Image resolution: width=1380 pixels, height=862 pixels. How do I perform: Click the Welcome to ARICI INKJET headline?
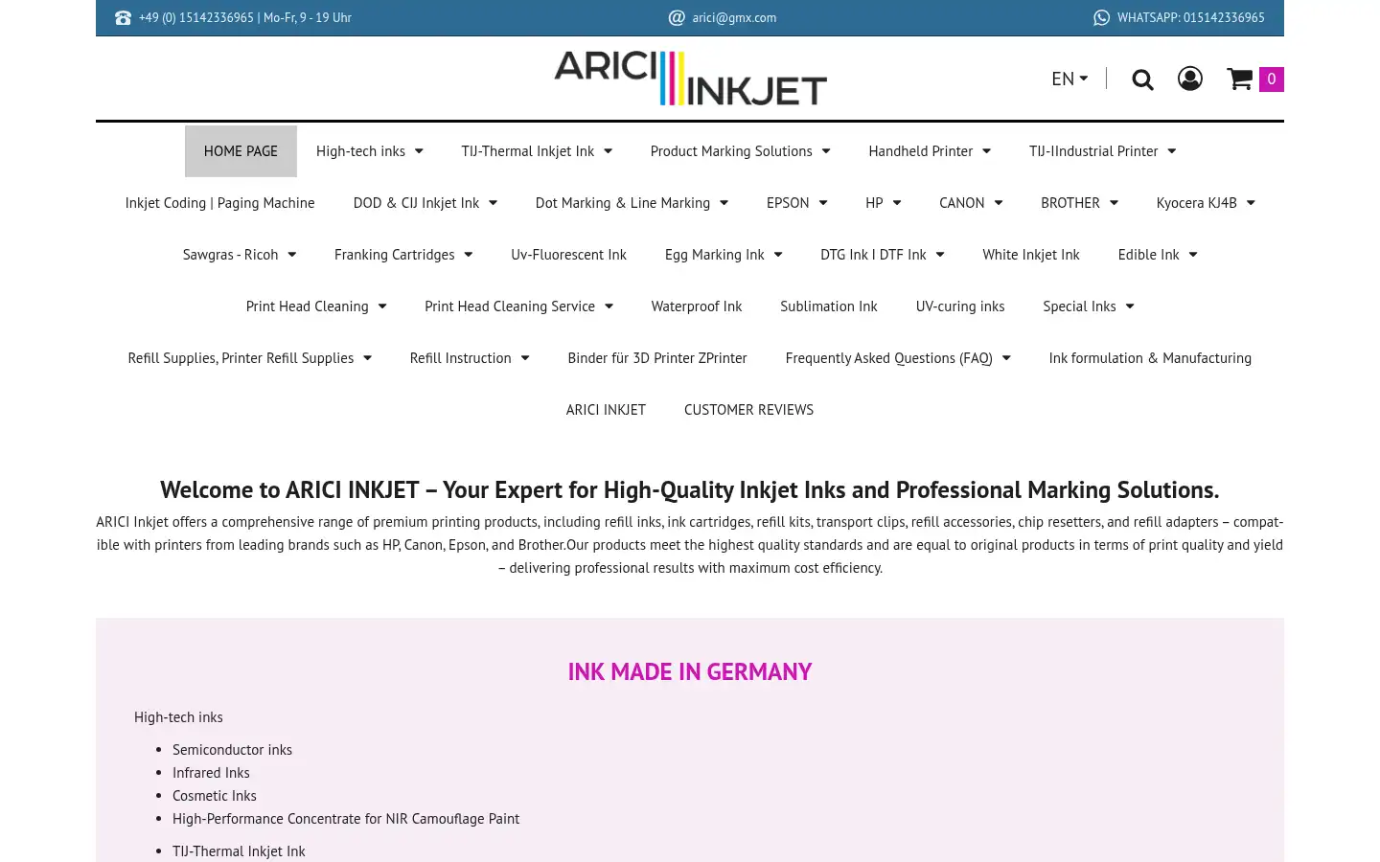pyautogui.click(x=690, y=490)
